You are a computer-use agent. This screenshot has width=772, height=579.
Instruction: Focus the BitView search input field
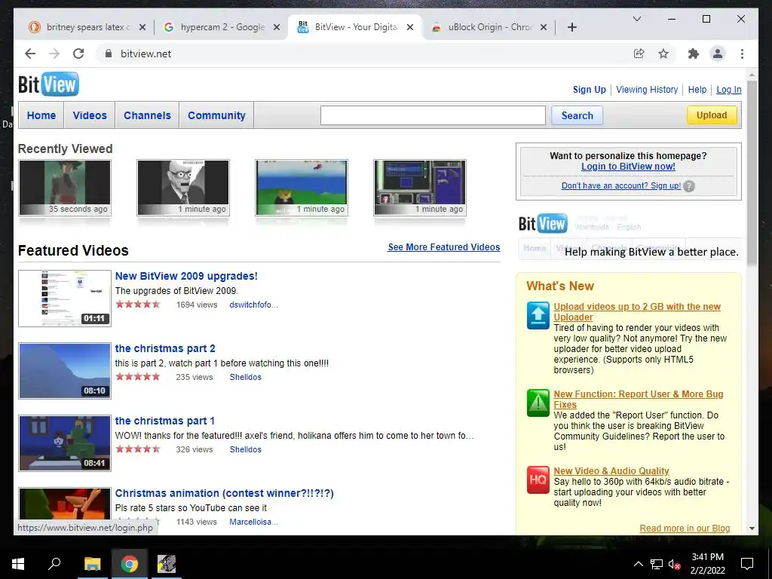433,115
